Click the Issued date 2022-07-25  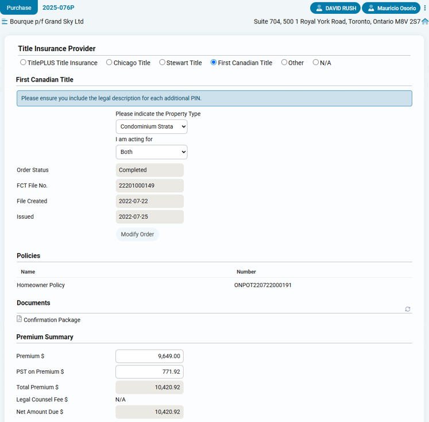pyautogui.click(x=150, y=217)
